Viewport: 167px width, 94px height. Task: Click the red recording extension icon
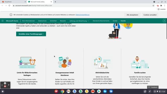tap(158, 5)
